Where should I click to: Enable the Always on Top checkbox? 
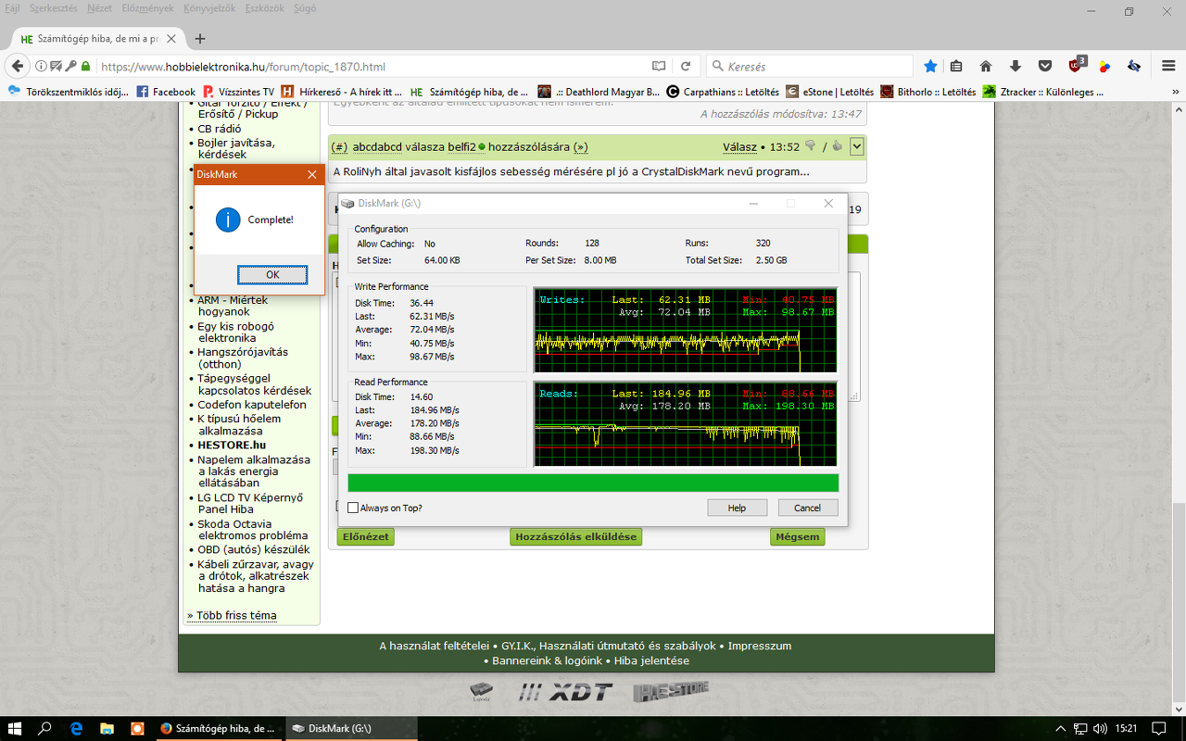[353, 508]
